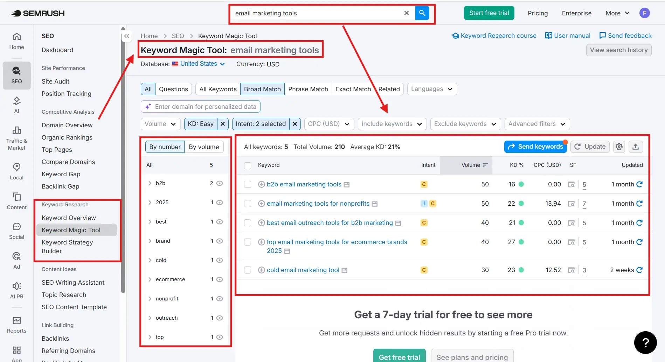Click the Start free trial button
This screenshot has width=665, height=362.
(489, 13)
